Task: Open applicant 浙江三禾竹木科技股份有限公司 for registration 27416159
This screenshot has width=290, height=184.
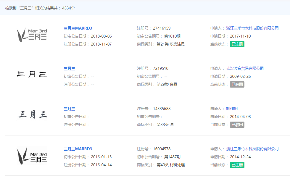Action: click(252, 28)
